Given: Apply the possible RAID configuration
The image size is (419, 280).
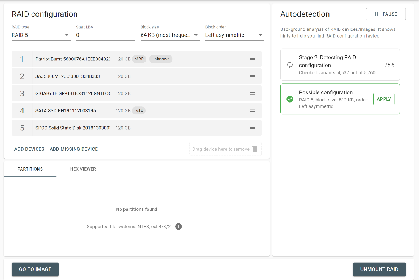Looking at the screenshot, I should pyautogui.click(x=384, y=99).
